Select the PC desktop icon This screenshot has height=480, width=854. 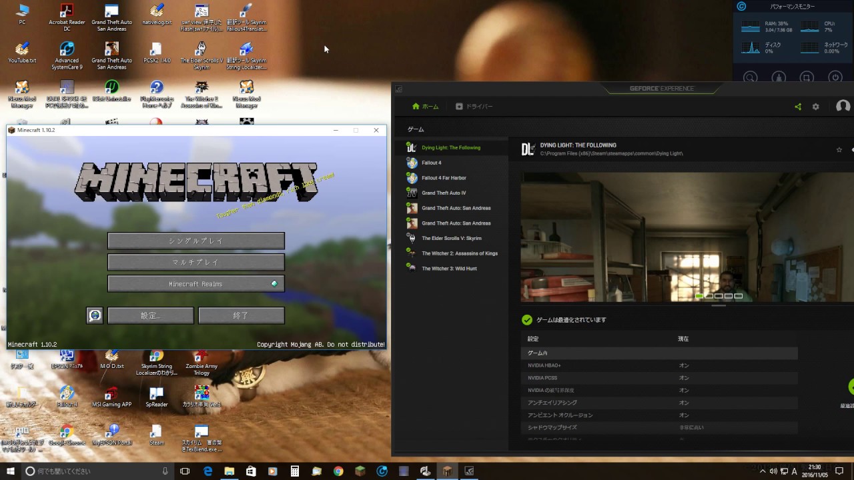[22, 15]
